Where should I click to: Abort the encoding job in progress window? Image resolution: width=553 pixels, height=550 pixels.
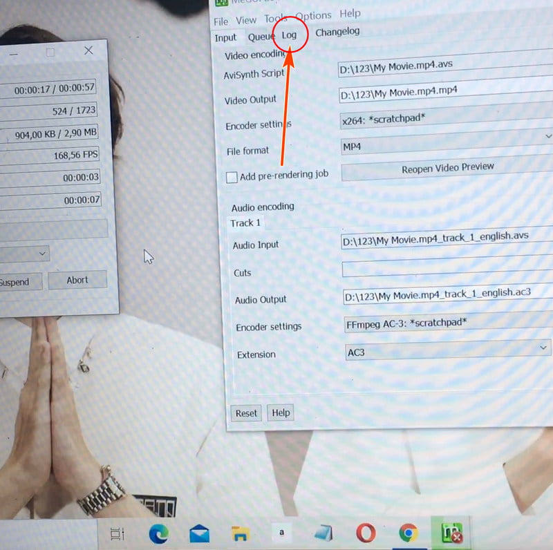pyautogui.click(x=77, y=280)
